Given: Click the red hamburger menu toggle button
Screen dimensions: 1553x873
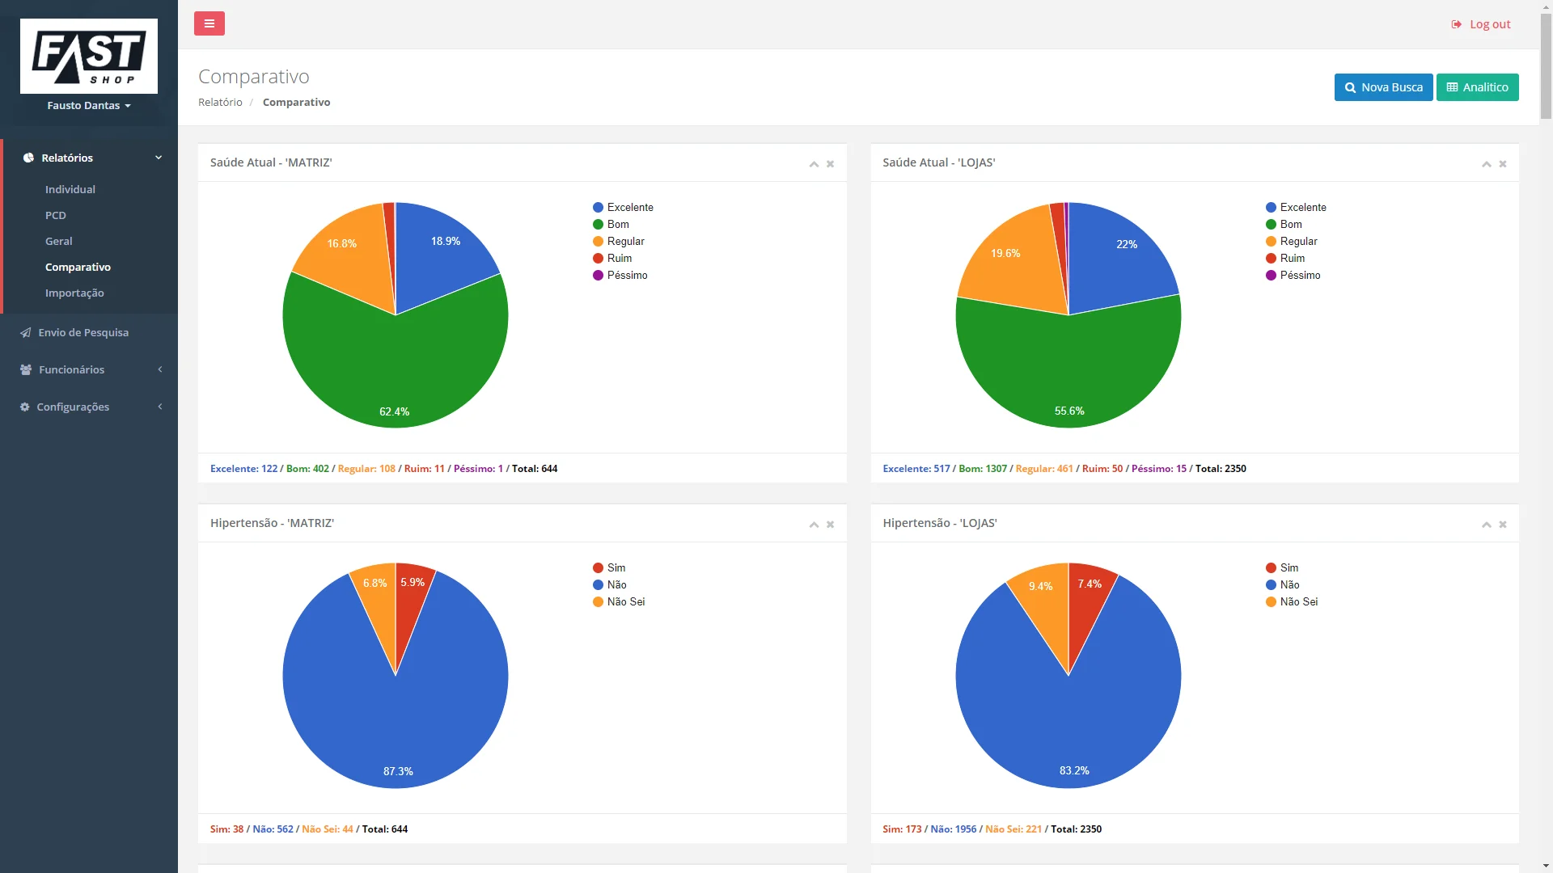Looking at the screenshot, I should (209, 23).
